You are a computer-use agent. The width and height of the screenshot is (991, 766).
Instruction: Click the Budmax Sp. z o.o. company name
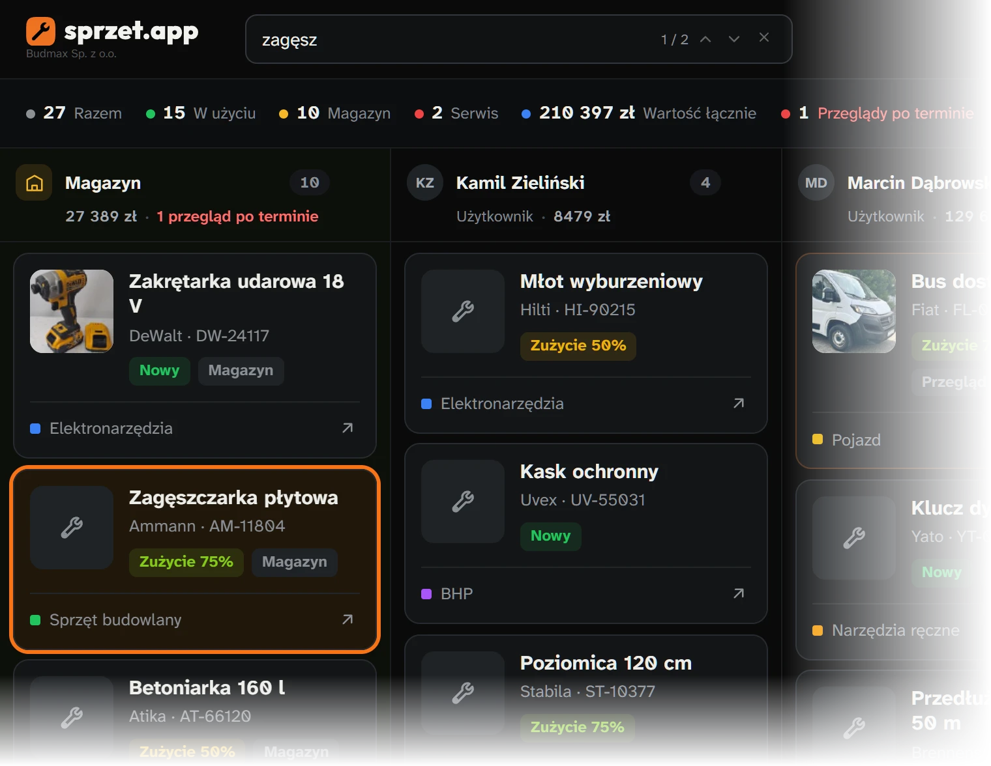[x=71, y=53]
